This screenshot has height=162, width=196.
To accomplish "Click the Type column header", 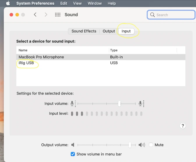I will (114, 50).
